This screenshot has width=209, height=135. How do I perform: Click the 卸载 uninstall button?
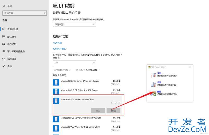(x=113, y=111)
